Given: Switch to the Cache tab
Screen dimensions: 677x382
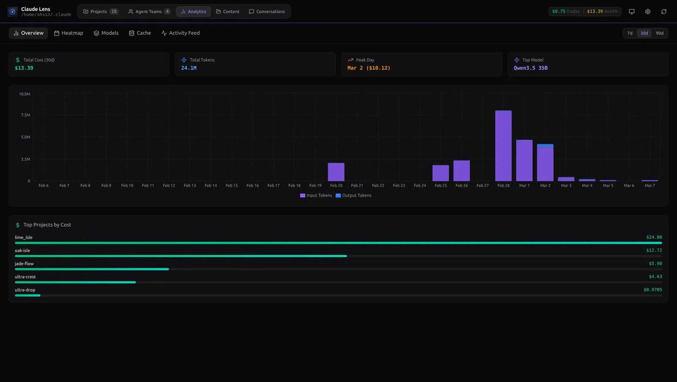Looking at the screenshot, I should (140, 33).
